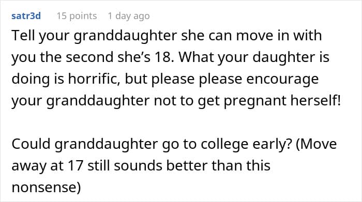The height and width of the screenshot is (202, 362).
Task: Click the word 'Could' starting the second paragraph
Action: pyautogui.click(x=31, y=144)
